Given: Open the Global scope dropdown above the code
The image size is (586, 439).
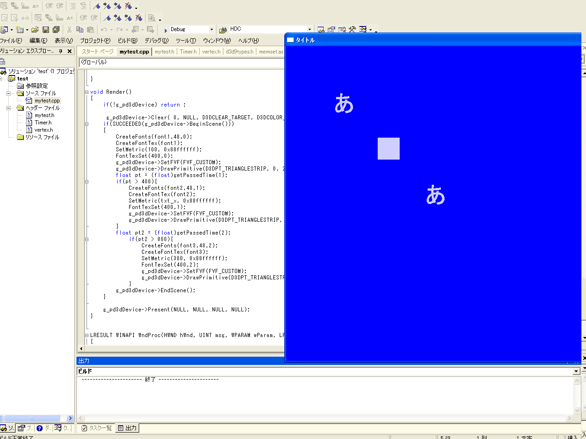Looking at the screenshot, I should pyautogui.click(x=181, y=62).
